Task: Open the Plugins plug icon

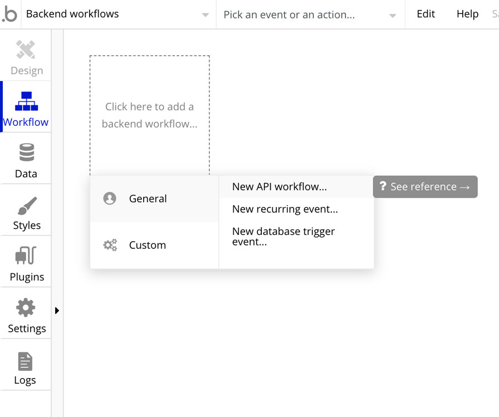Action: pos(26,256)
